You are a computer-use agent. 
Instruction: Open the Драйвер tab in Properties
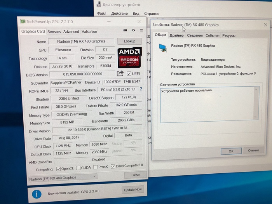[176, 35]
